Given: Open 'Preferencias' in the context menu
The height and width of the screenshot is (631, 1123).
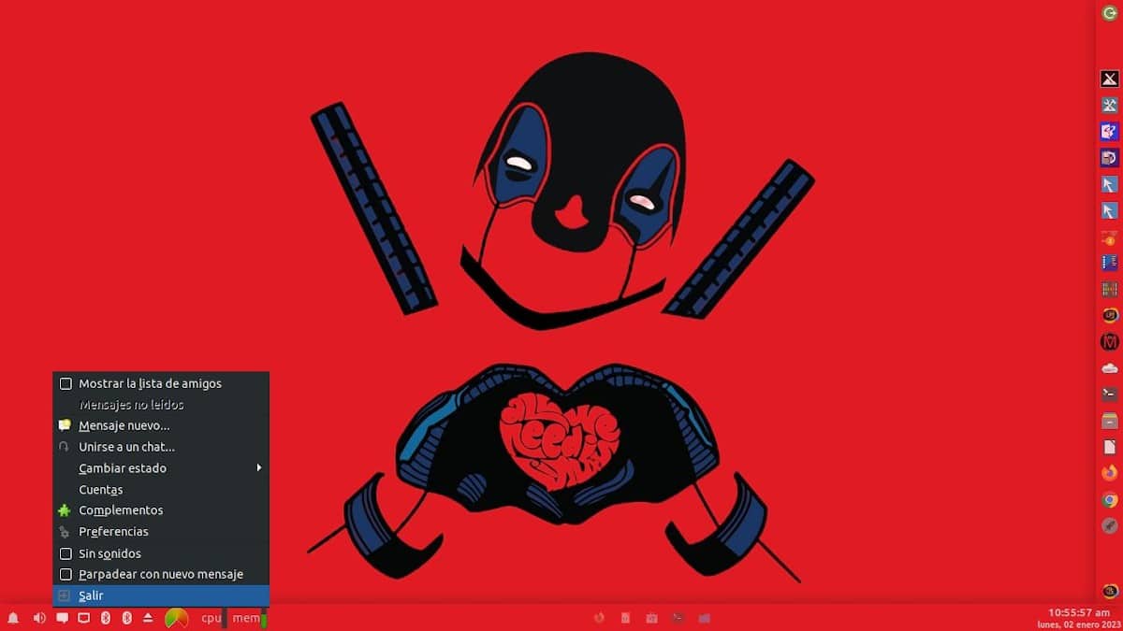Looking at the screenshot, I should pyautogui.click(x=161, y=532).
